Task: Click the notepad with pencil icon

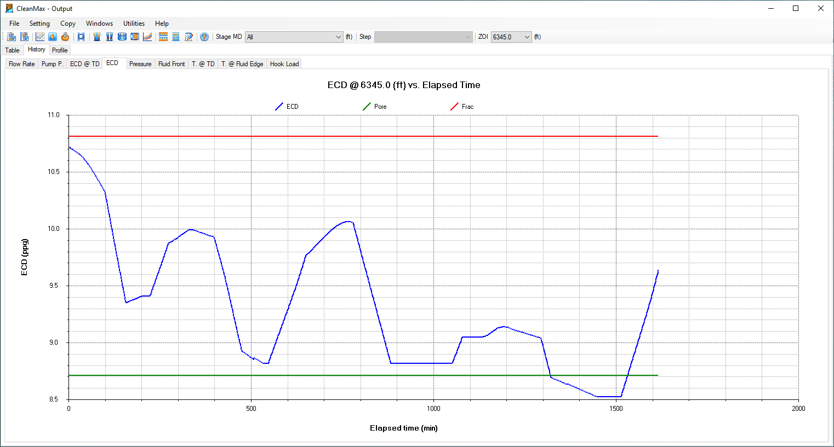Action: [x=189, y=37]
